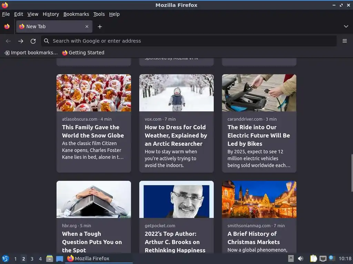Open the File menu
353x264 pixels.
6,14
